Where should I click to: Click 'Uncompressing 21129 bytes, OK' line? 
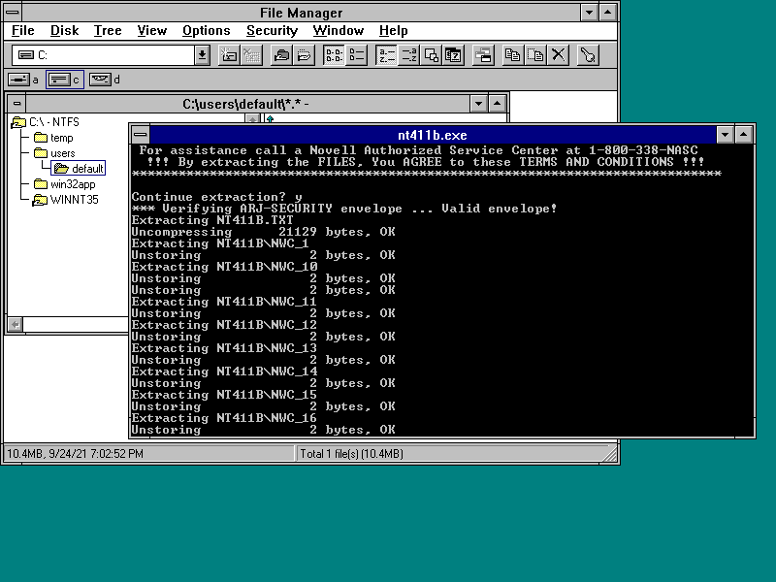[263, 232]
